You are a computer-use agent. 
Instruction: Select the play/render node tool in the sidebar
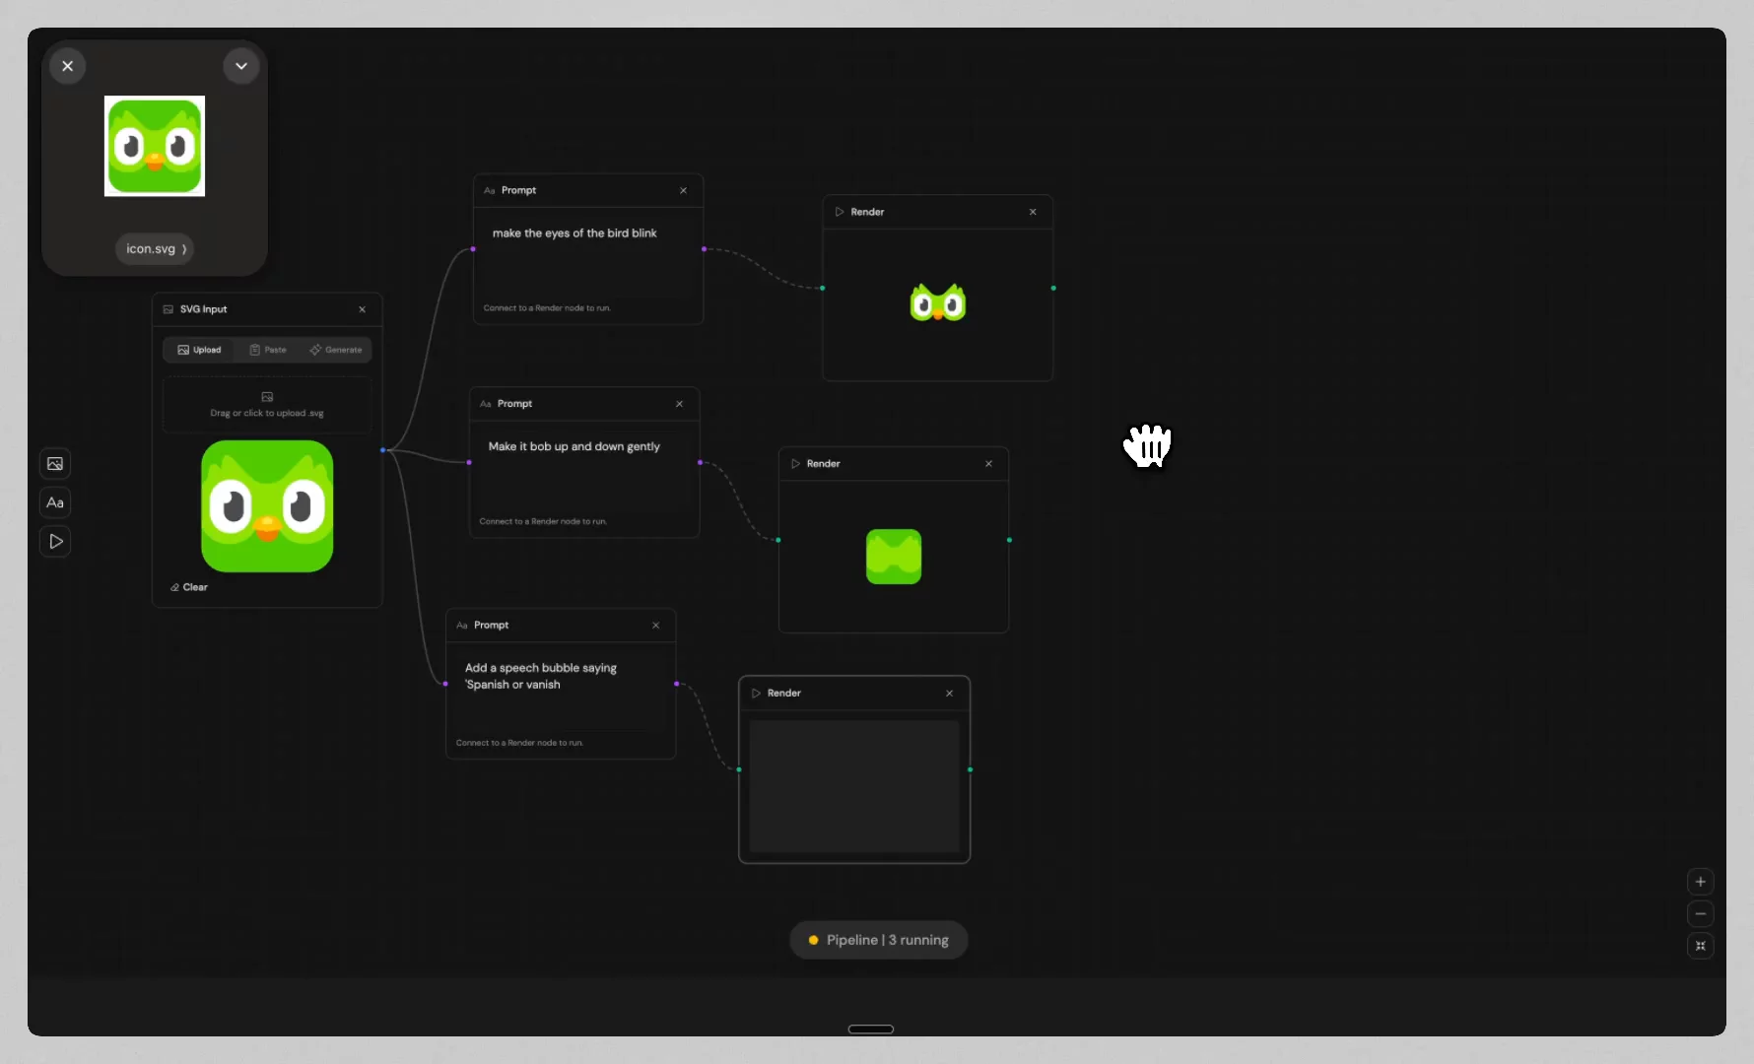pyautogui.click(x=54, y=541)
